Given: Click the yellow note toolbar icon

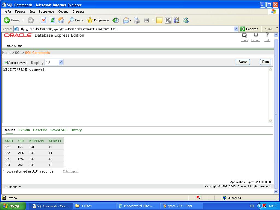Looking at the screenshot, I should click(x=159, y=20).
